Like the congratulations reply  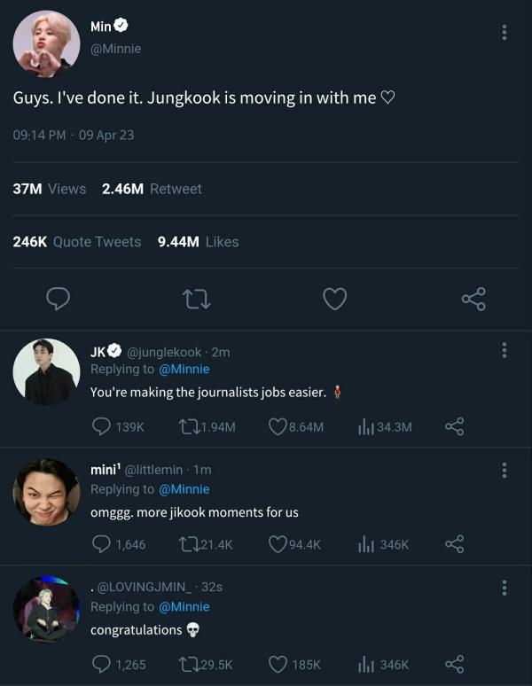click(278, 664)
